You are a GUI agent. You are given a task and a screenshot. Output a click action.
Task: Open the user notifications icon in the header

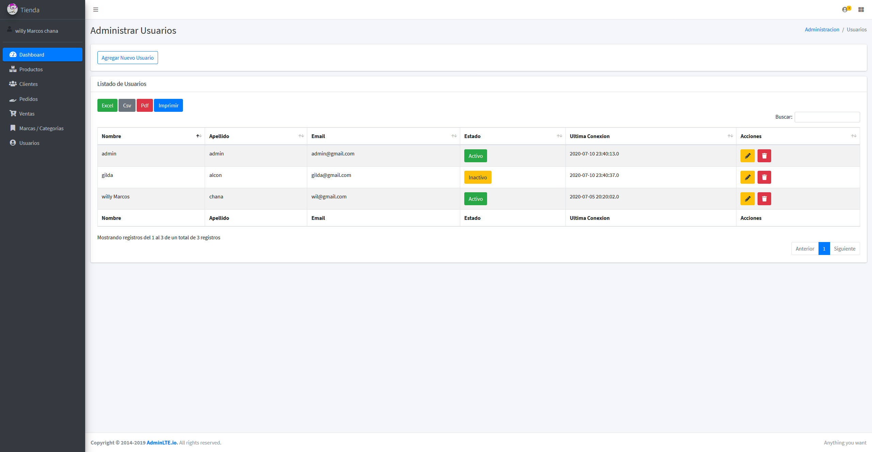pos(845,10)
